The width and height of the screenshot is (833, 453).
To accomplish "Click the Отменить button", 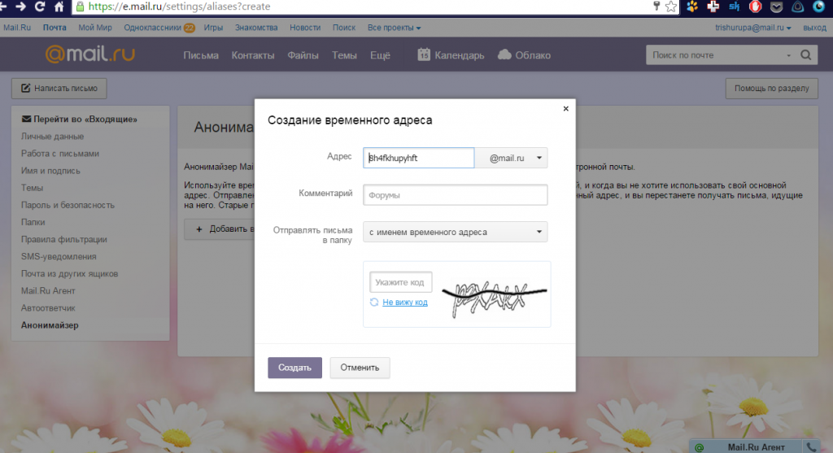I will coord(360,368).
